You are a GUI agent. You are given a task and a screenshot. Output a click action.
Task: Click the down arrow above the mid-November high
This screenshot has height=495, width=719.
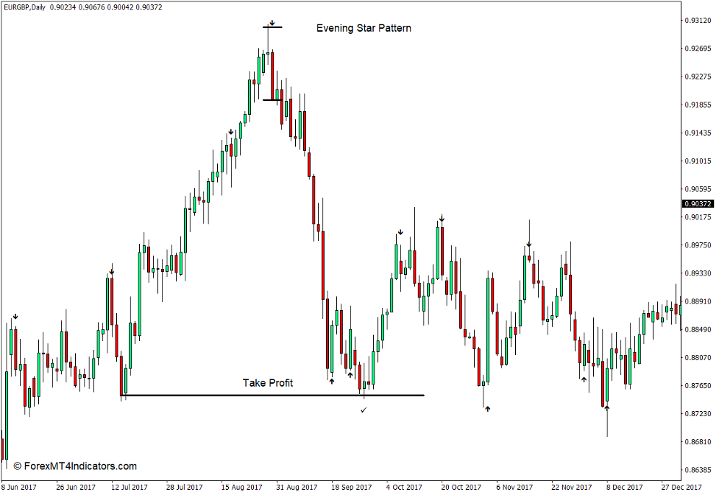[x=528, y=244]
